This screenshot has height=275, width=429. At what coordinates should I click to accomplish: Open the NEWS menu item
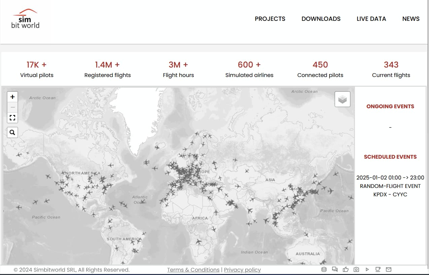point(411,19)
